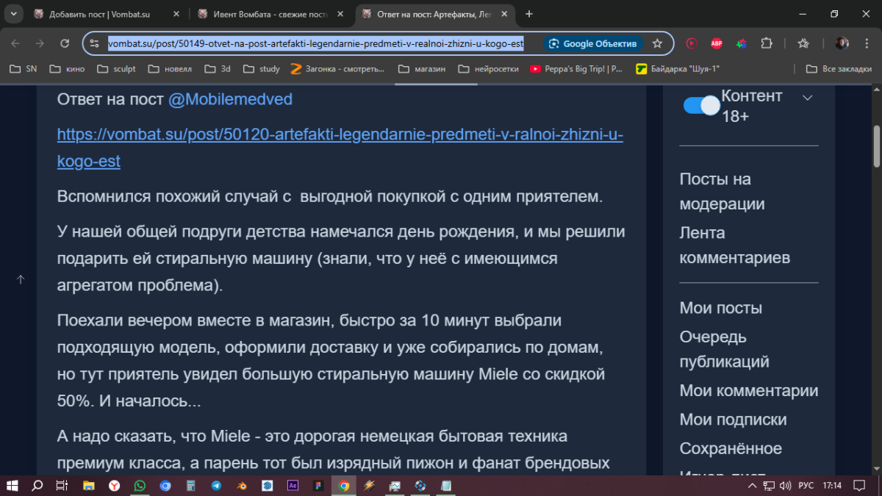Click the address bar URL field
882x496 pixels.
[316, 43]
